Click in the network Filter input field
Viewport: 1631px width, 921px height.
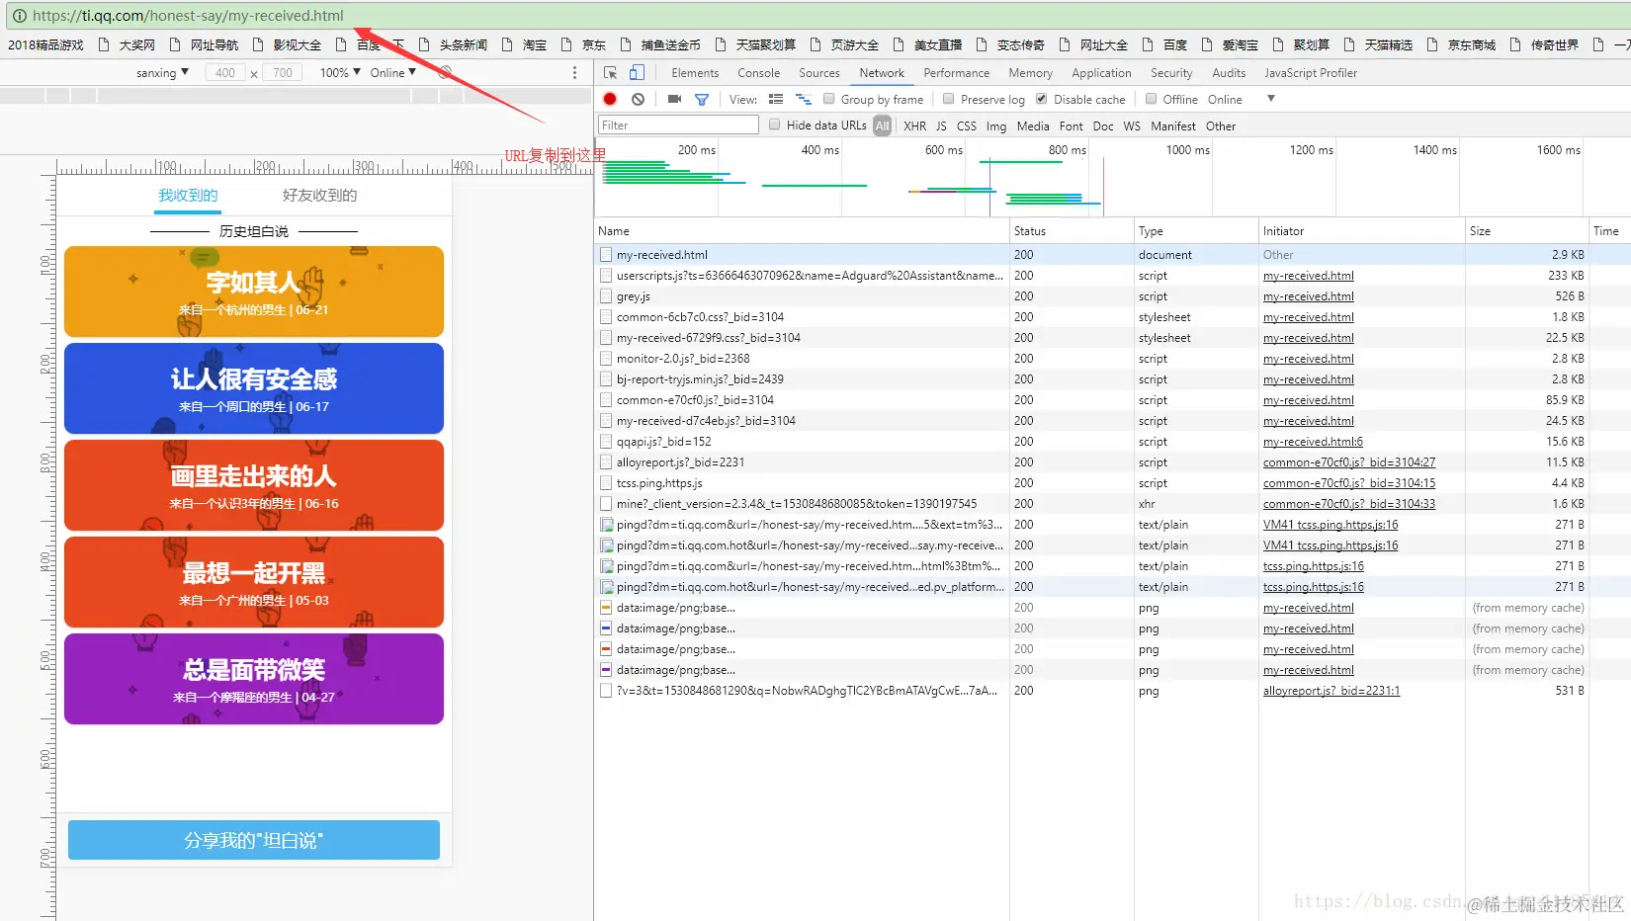coord(678,125)
